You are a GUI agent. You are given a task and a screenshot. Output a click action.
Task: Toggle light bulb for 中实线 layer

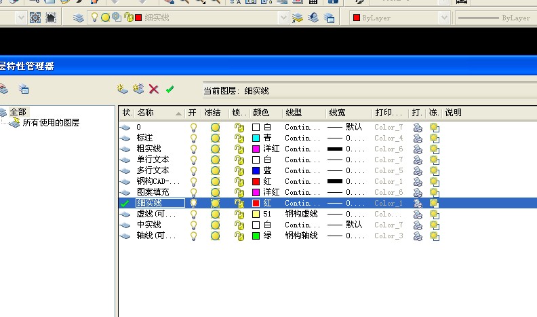pos(193,225)
